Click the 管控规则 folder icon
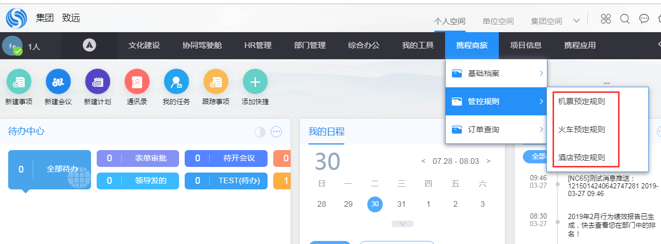Image resolution: width=661 pixels, height=244 pixels. point(457,102)
